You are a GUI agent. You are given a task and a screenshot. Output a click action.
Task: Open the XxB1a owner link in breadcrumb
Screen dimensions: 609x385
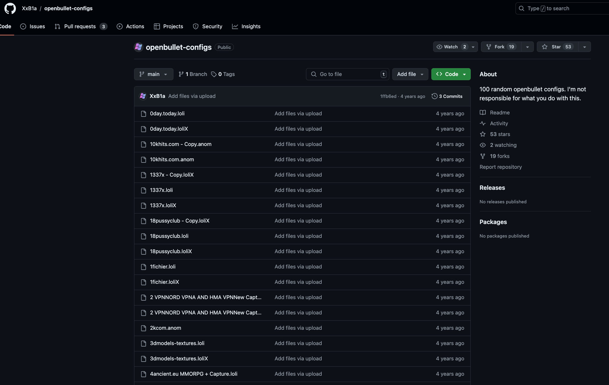(29, 8)
